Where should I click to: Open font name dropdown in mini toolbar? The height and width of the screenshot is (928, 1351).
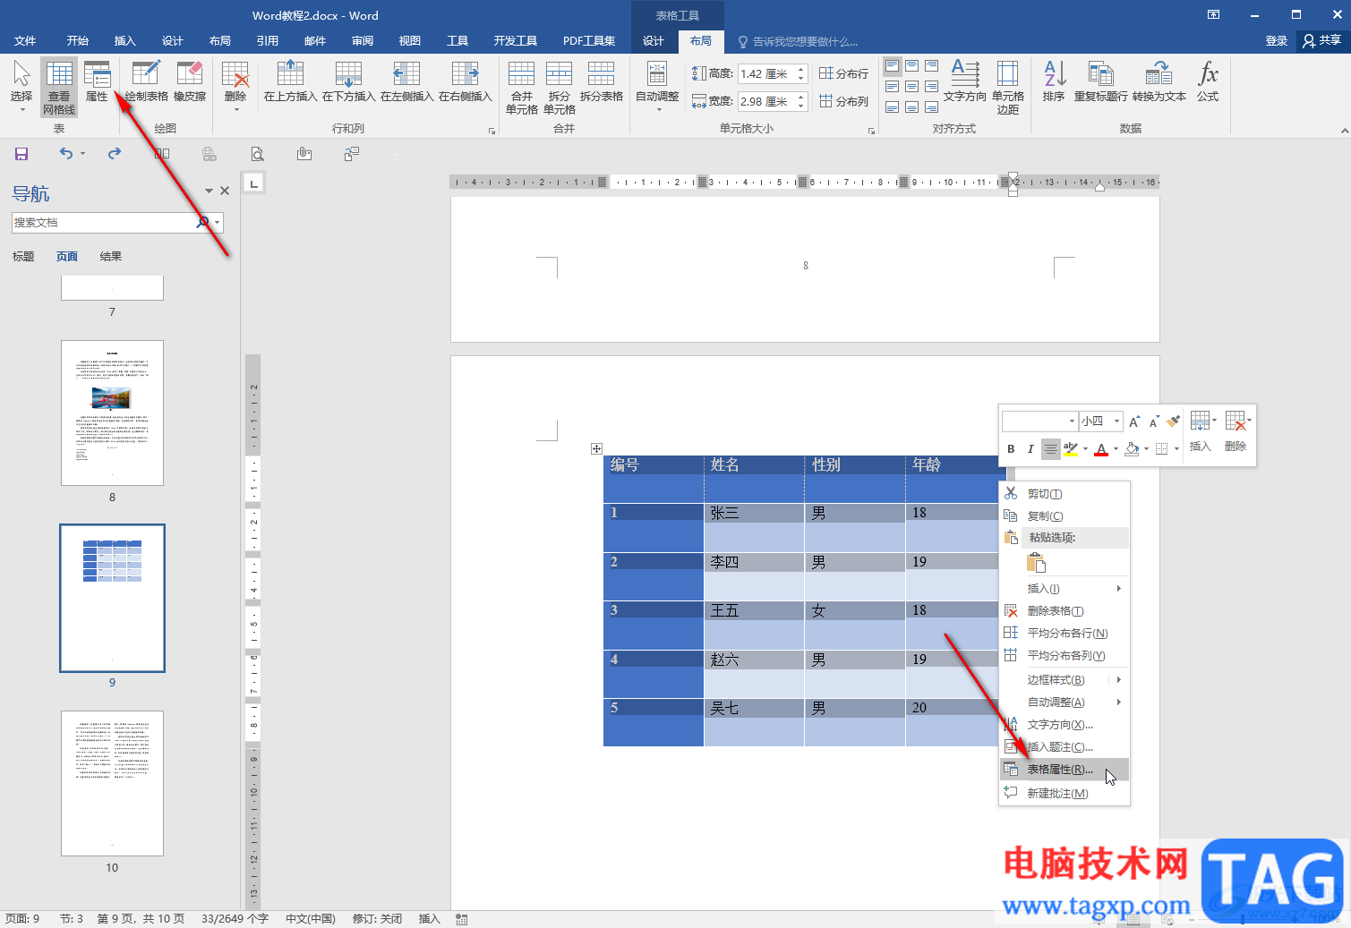pos(1072,421)
